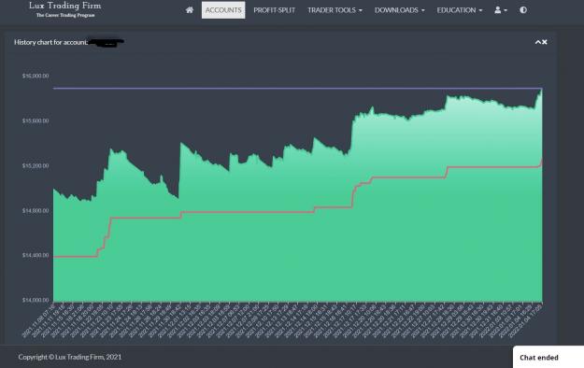
Task: Click the copyright Lux Trading Firm text
Action: 70,357
